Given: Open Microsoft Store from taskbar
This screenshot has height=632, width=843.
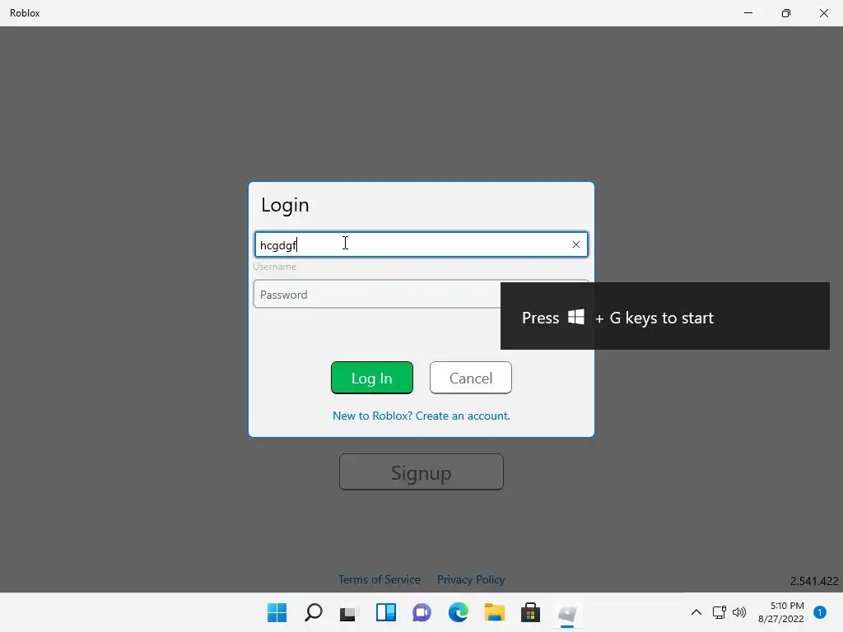Looking at the screenshot, I should (x=531, y=612).
